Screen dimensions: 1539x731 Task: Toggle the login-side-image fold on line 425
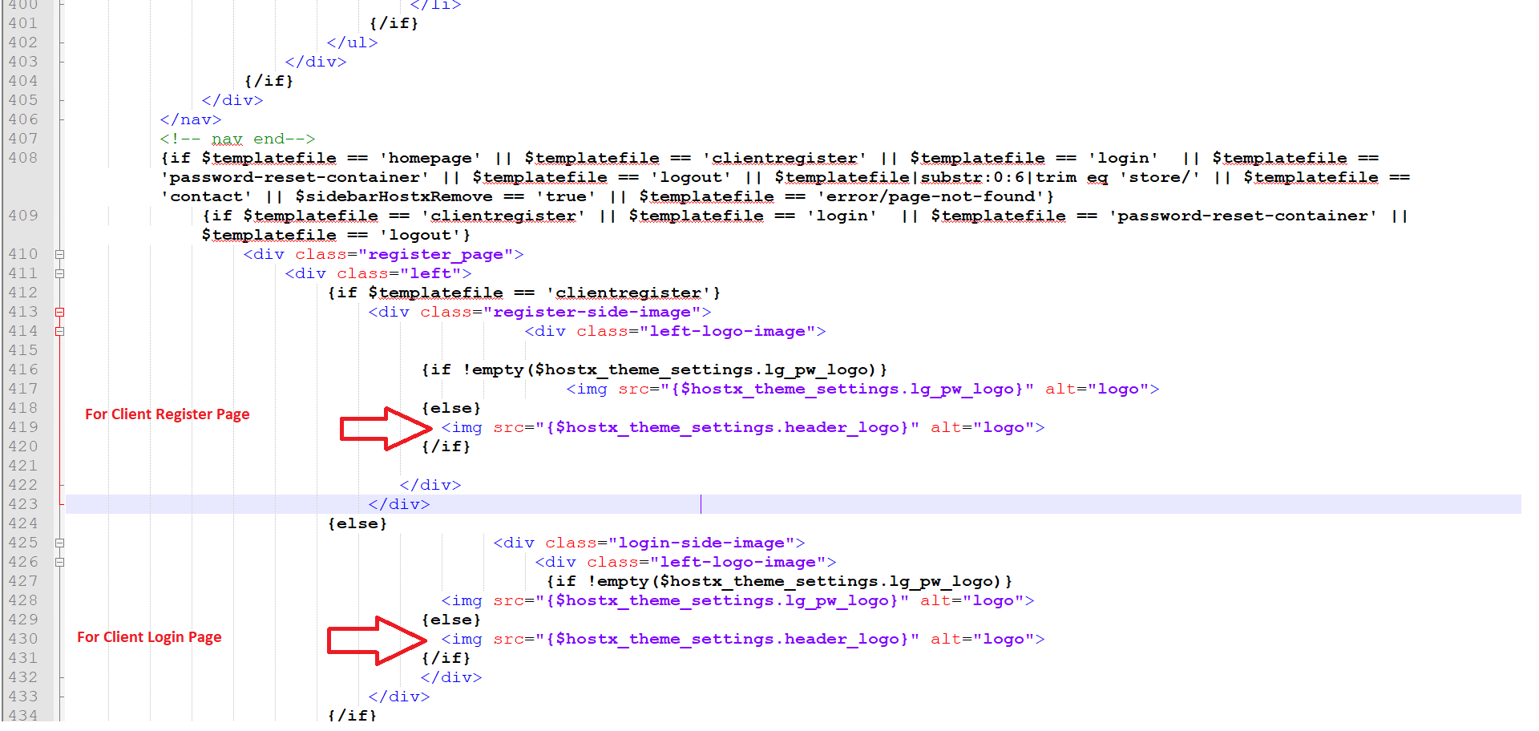coord(60,543)
